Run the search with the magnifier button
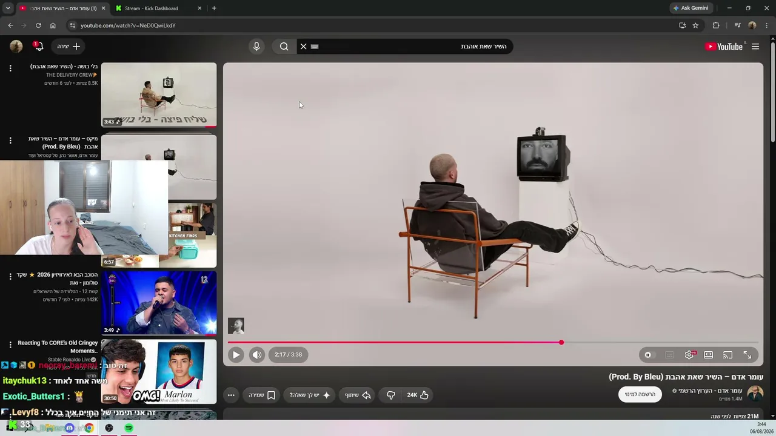 pos(284,47)
